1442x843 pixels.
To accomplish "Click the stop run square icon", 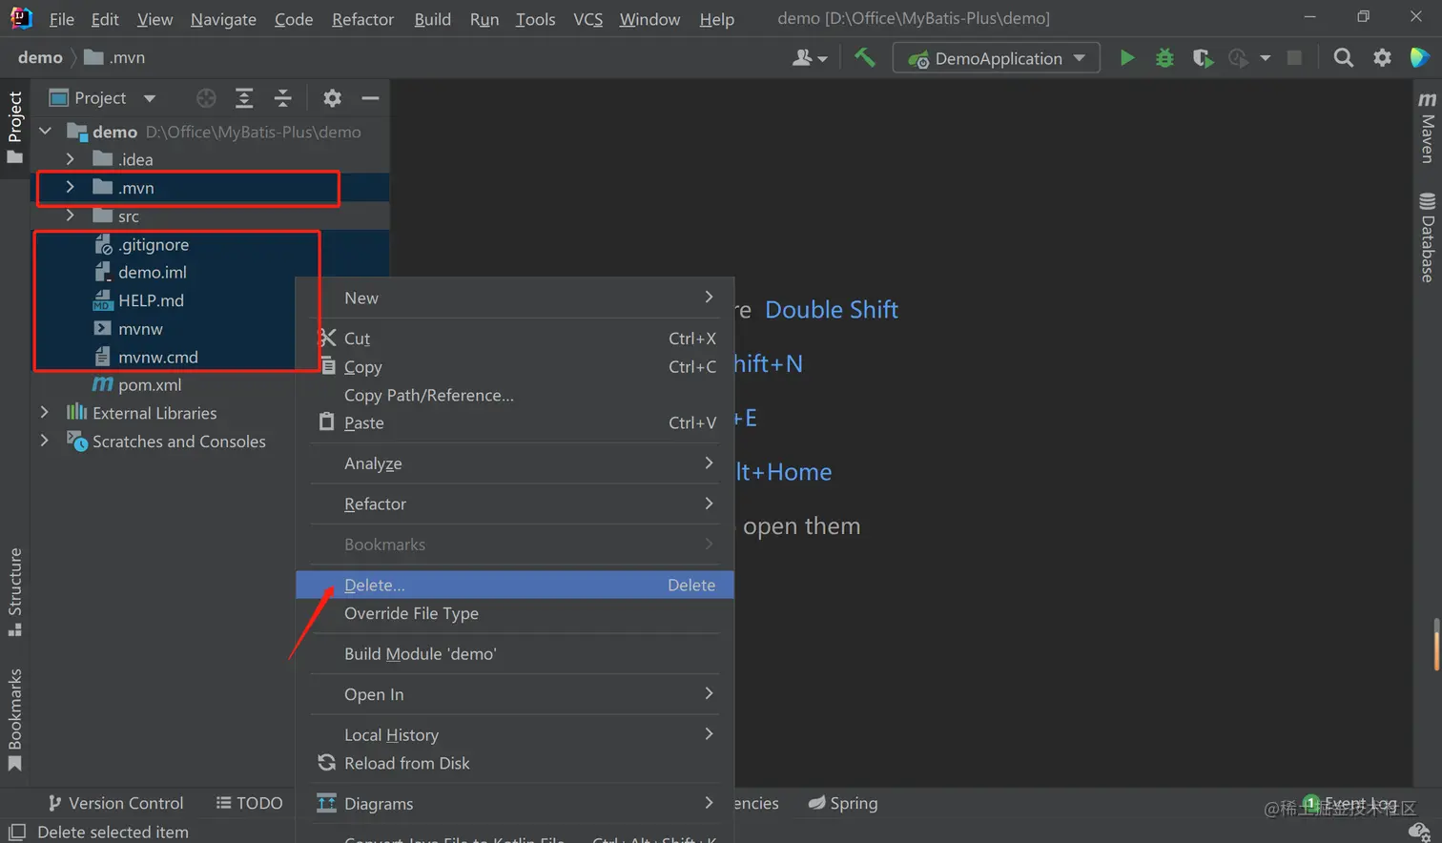I will (1294, 58).
